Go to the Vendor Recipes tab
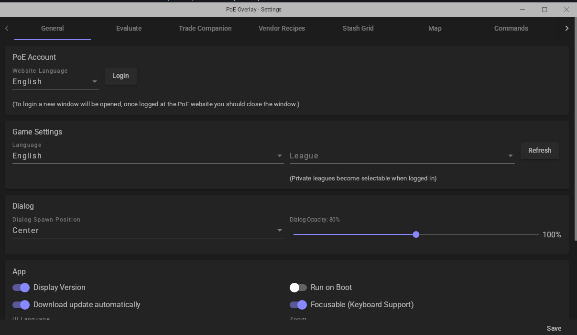This screenshot has width=577, height=335. click(282, 28)
